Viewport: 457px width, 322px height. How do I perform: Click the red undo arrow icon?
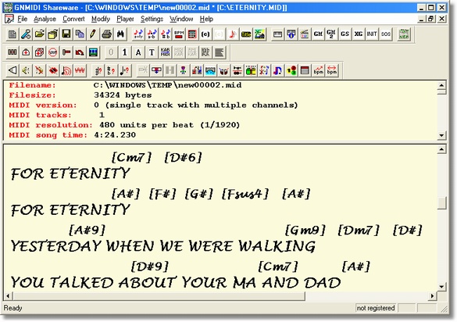[x=80, y=52]
